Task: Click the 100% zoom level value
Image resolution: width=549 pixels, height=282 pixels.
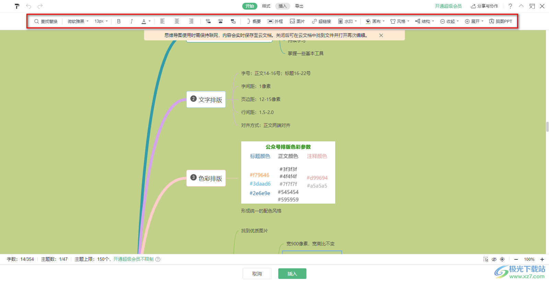Action: click(x=529, y=259)
